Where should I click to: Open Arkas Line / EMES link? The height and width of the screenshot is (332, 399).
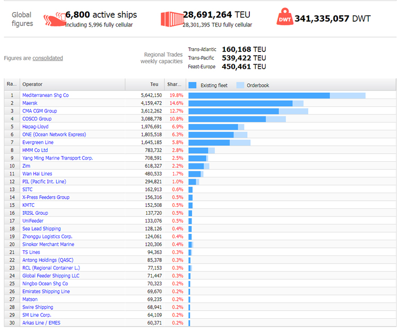(x=41, y=323)
